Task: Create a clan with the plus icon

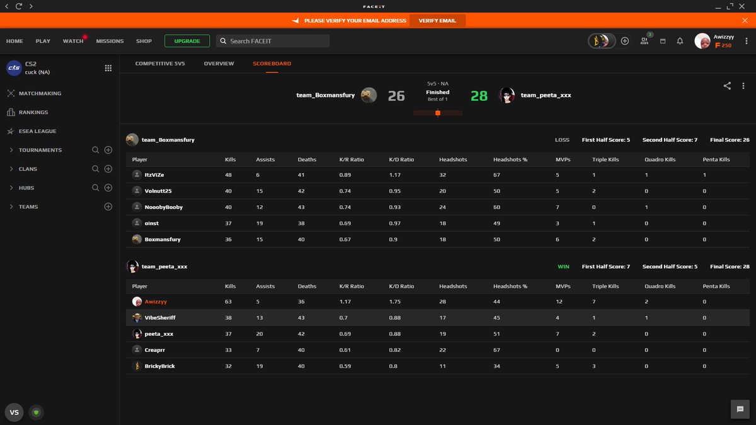Action: click(x=108, y=169)
